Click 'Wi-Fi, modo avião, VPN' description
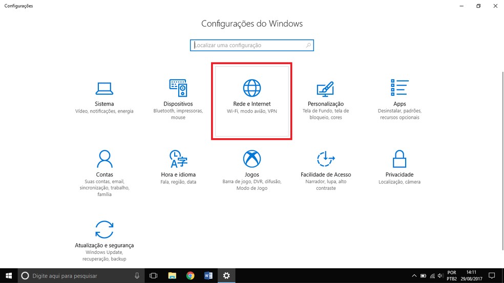 (251, 111)
